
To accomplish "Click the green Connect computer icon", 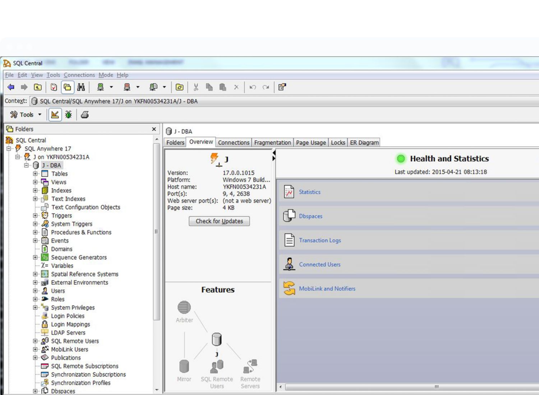I will click(101, 87).
